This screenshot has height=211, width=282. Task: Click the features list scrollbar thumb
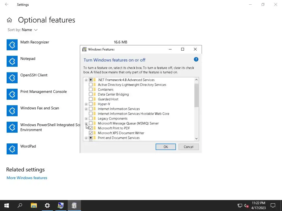196,95
